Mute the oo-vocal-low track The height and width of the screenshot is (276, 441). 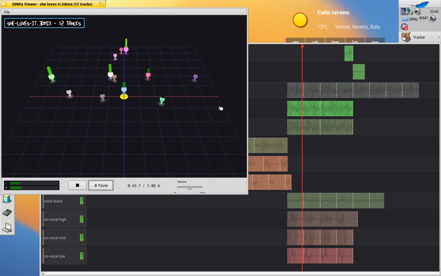tap(82, 254)
